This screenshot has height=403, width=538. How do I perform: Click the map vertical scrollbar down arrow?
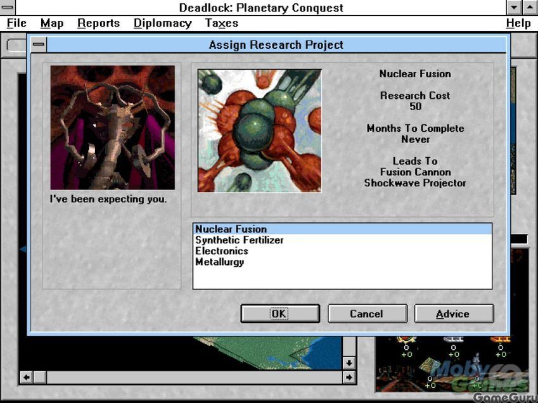click(349, 363)
